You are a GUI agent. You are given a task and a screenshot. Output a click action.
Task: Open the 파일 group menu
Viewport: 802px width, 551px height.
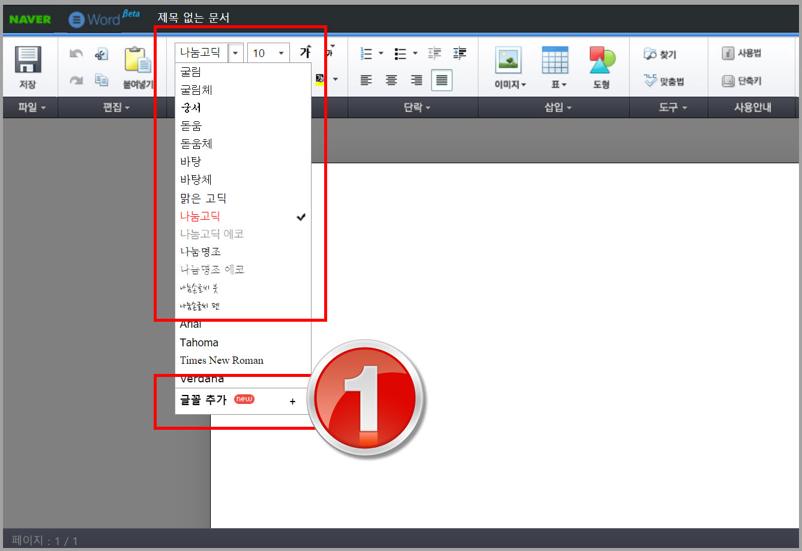[x=32, y=107]
